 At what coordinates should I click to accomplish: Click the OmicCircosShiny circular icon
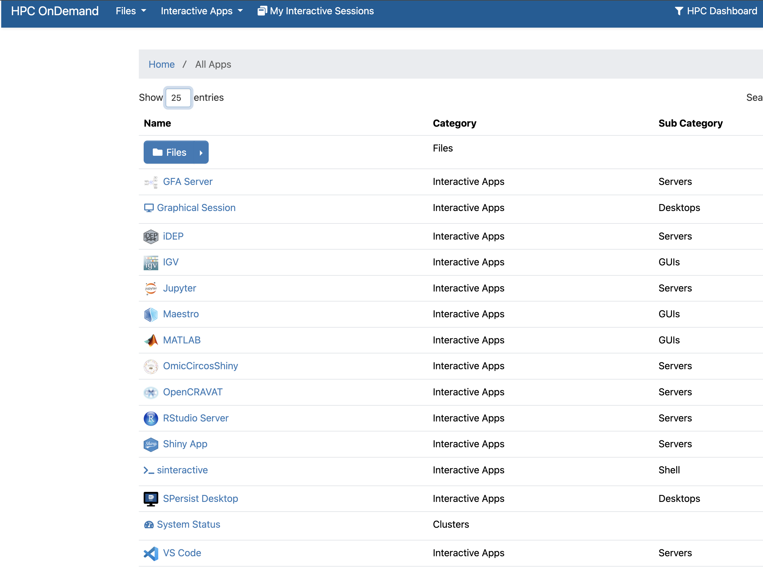pos(151,366)
